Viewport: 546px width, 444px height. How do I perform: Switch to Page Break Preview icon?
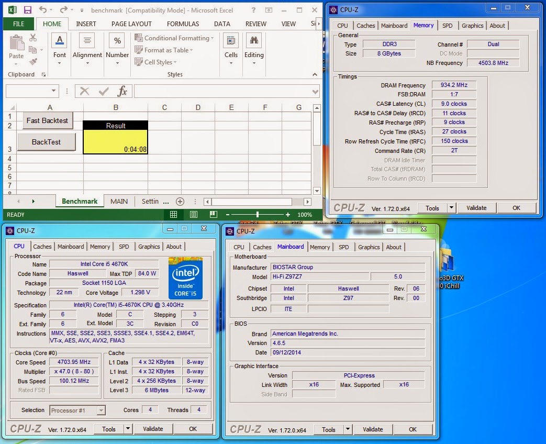(214, 215)
